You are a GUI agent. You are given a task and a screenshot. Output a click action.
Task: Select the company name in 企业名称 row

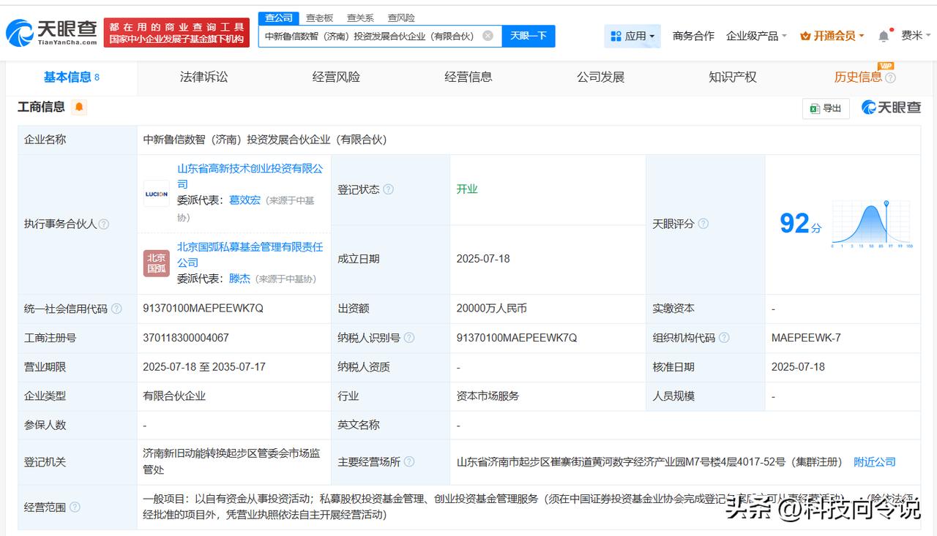click(x=265, y=140)
